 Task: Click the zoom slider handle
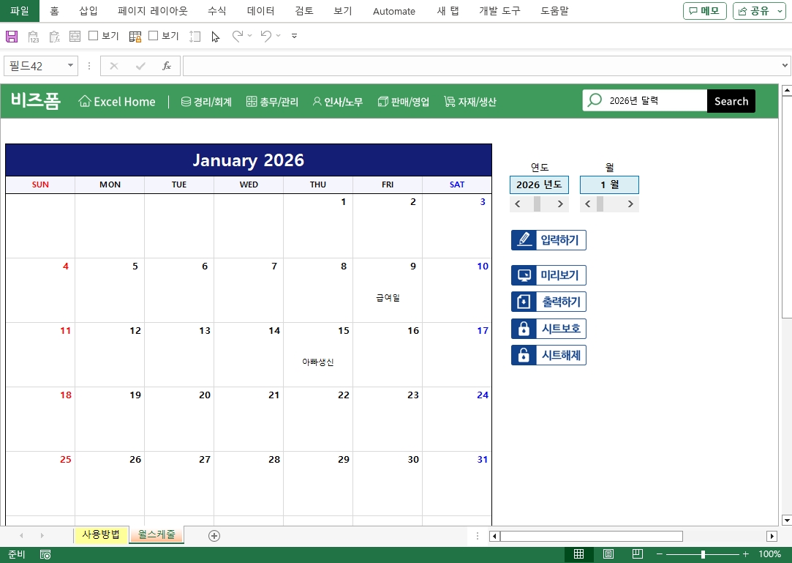(703, 554)
